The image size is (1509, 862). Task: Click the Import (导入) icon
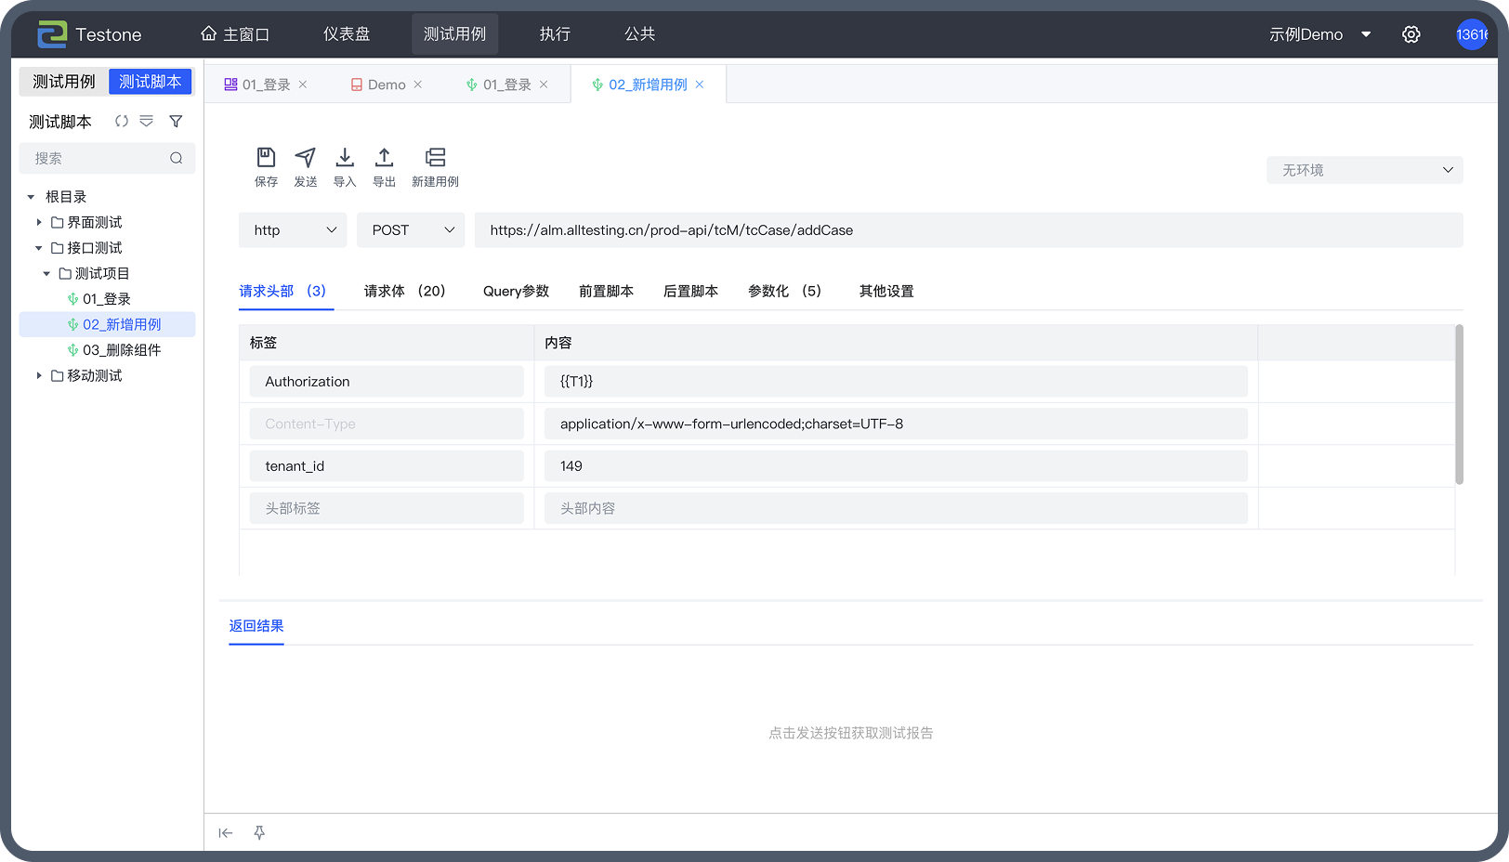[345, 158]
